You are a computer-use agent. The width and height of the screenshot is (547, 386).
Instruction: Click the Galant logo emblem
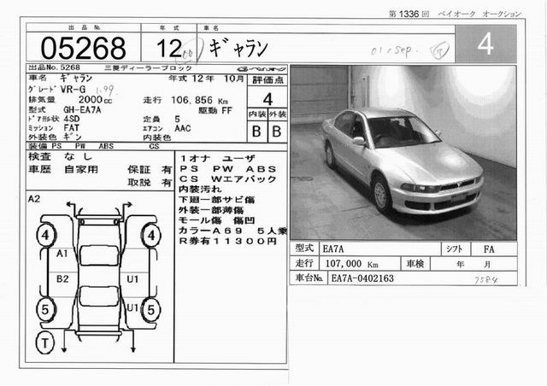(262, 68)
